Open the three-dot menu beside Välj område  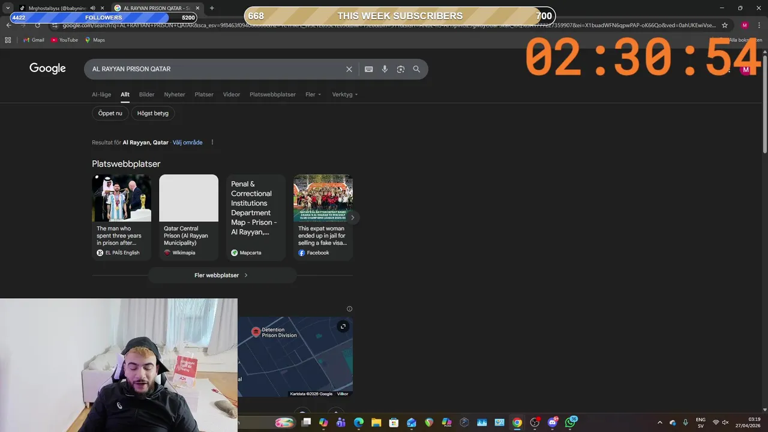click(212, 142)
